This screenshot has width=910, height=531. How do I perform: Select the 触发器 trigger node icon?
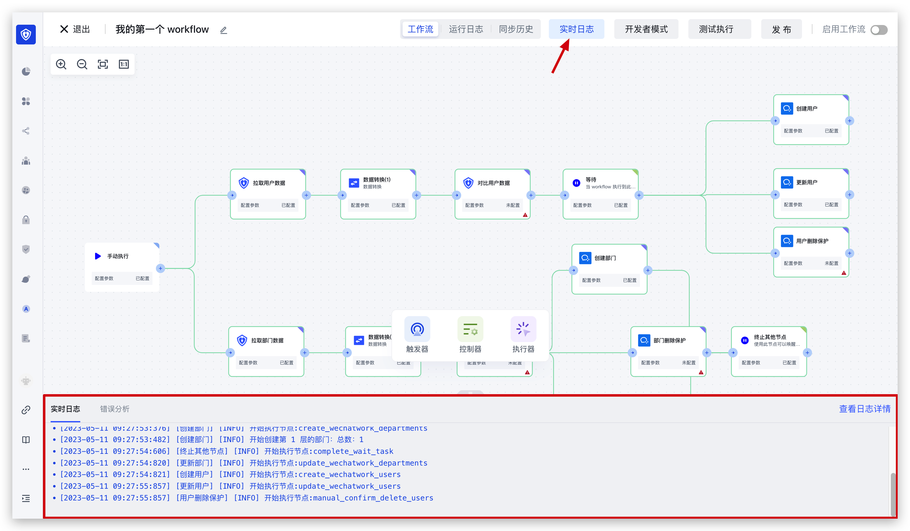coord(417,329)
